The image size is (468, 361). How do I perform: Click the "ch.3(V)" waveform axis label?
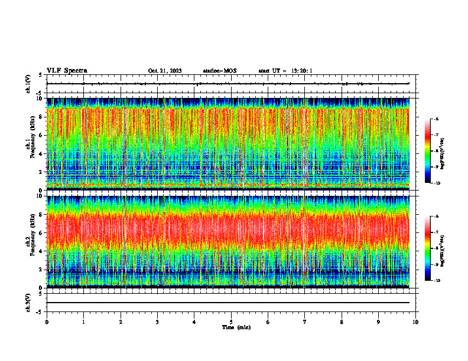[28, 303]
